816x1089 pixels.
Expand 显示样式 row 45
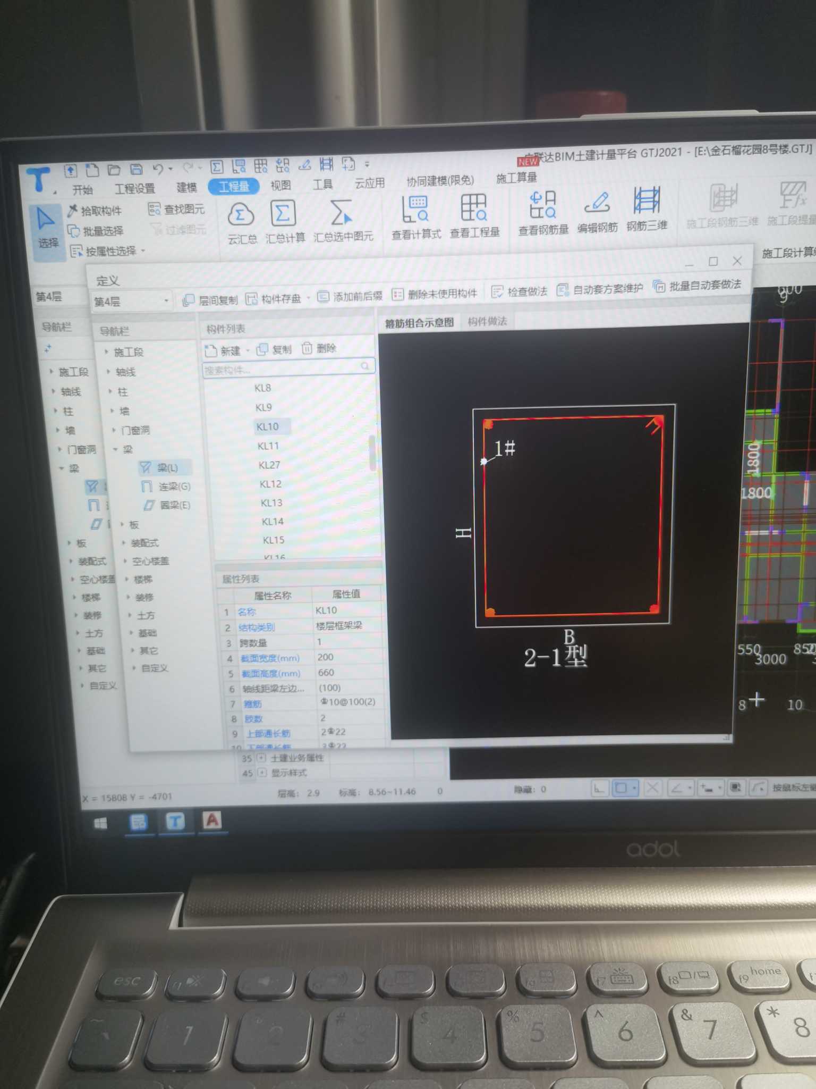pos(262,772)
